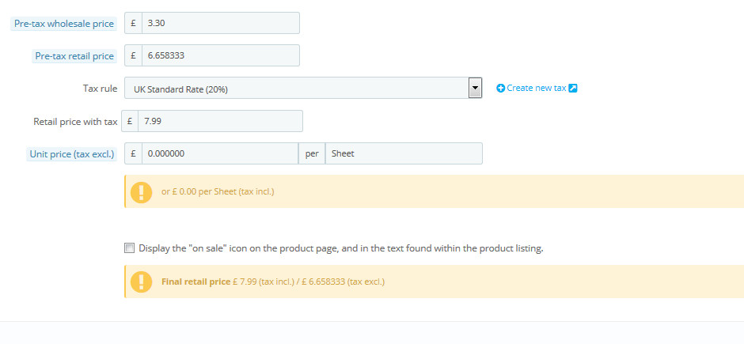Screen dimensions: 744x344
Task: Click the Sheet unit field
Action: (x=404, y=153)
